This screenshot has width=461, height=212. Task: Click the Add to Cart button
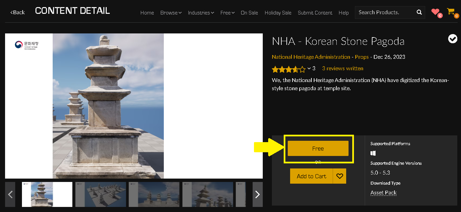tap(311, 176)
